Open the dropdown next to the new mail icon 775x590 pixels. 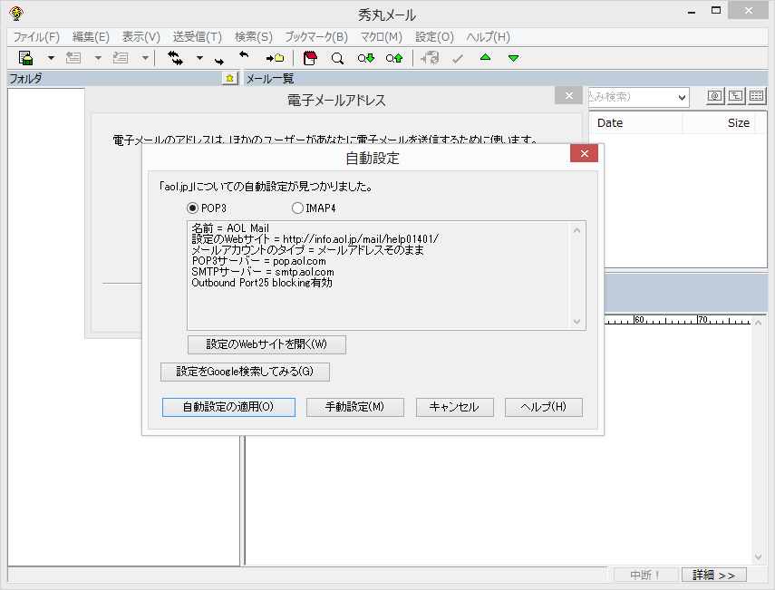pyautogui.click(x=50, y=57)
